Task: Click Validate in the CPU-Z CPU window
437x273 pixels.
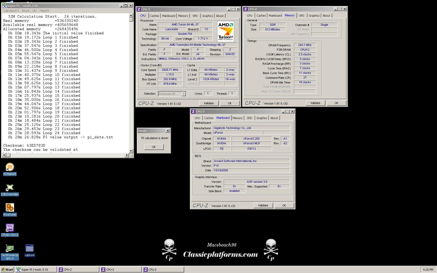Action: [x=209, y=103]
